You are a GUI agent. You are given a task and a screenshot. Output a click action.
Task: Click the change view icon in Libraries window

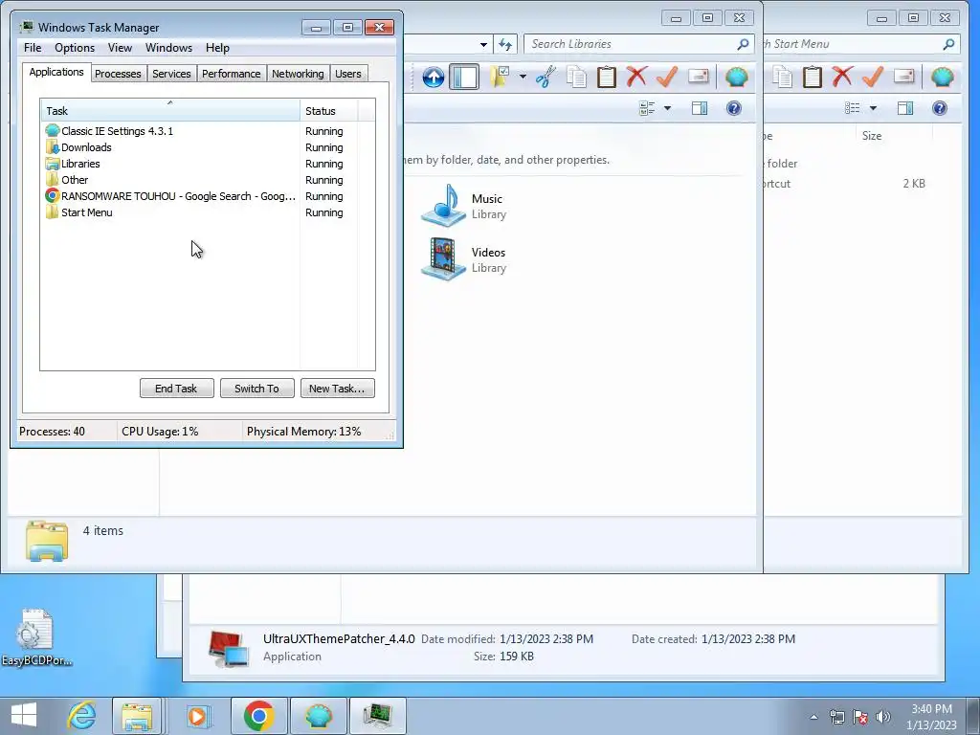pos(647,109)
